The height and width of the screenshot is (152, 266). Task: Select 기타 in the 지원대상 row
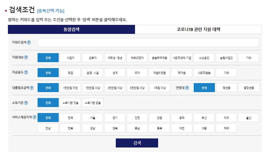tap(249, 58)
